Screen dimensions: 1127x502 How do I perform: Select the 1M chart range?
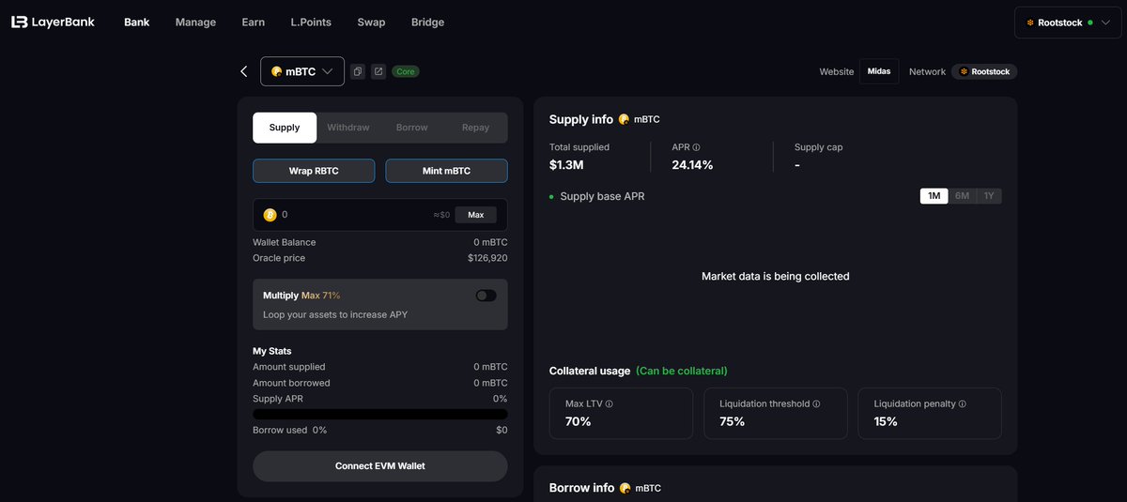coord(934,196)
